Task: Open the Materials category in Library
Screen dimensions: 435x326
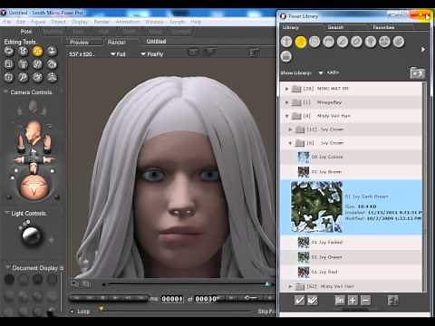Action: (399, 42)
